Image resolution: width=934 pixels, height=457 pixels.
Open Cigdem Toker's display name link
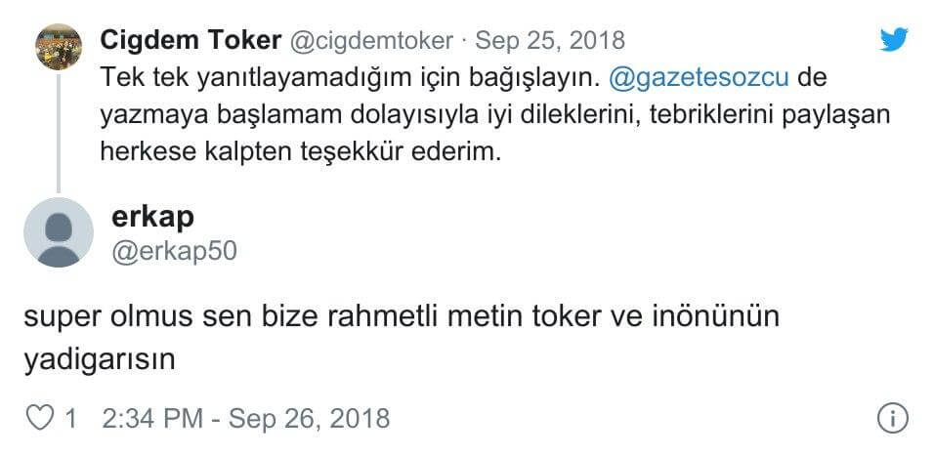click(x=191, y=40)
